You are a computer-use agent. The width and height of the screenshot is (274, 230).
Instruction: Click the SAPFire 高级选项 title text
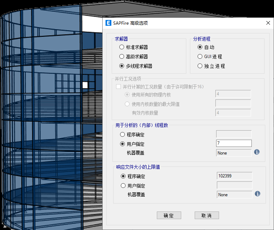130,23
